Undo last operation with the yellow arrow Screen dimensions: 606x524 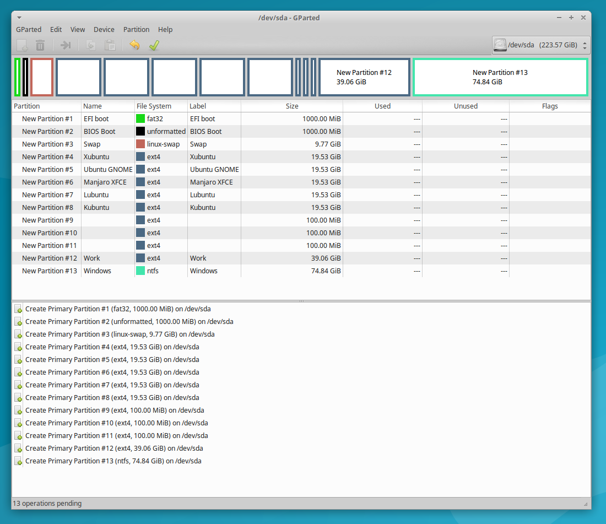click(134, 45)
